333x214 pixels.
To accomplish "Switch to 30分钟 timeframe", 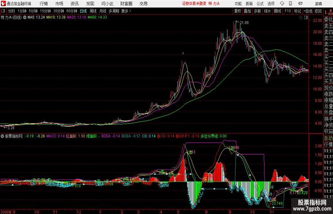I will [x=59, y=11].
